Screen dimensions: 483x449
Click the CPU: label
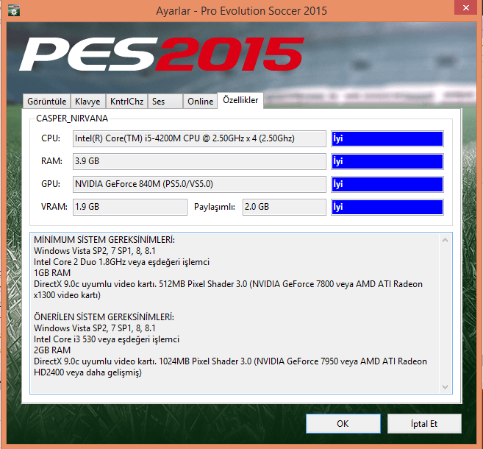click(51, 138)
